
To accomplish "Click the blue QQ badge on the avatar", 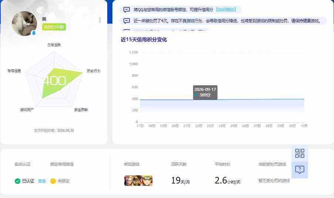I will [x=34, y=33].
